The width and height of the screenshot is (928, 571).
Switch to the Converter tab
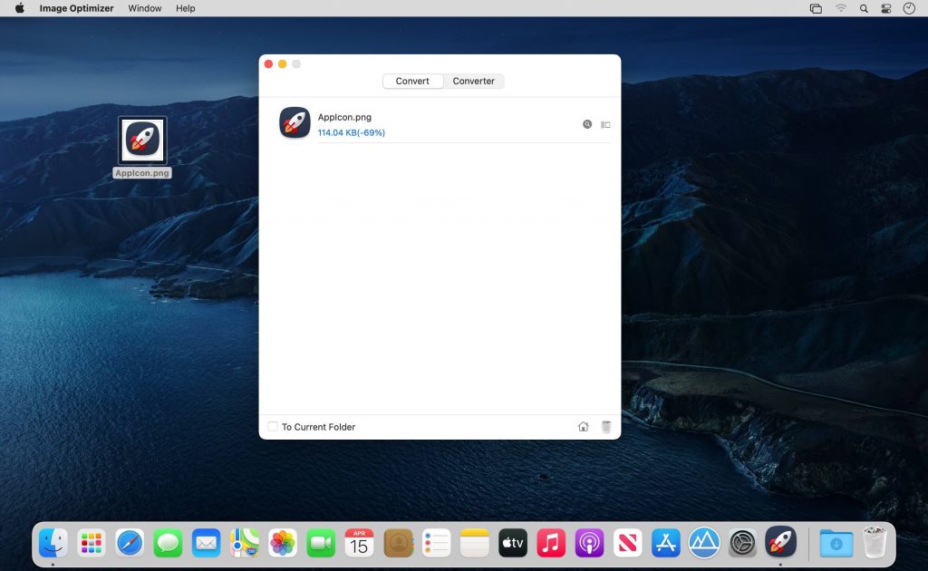click(x=473, y=81)
